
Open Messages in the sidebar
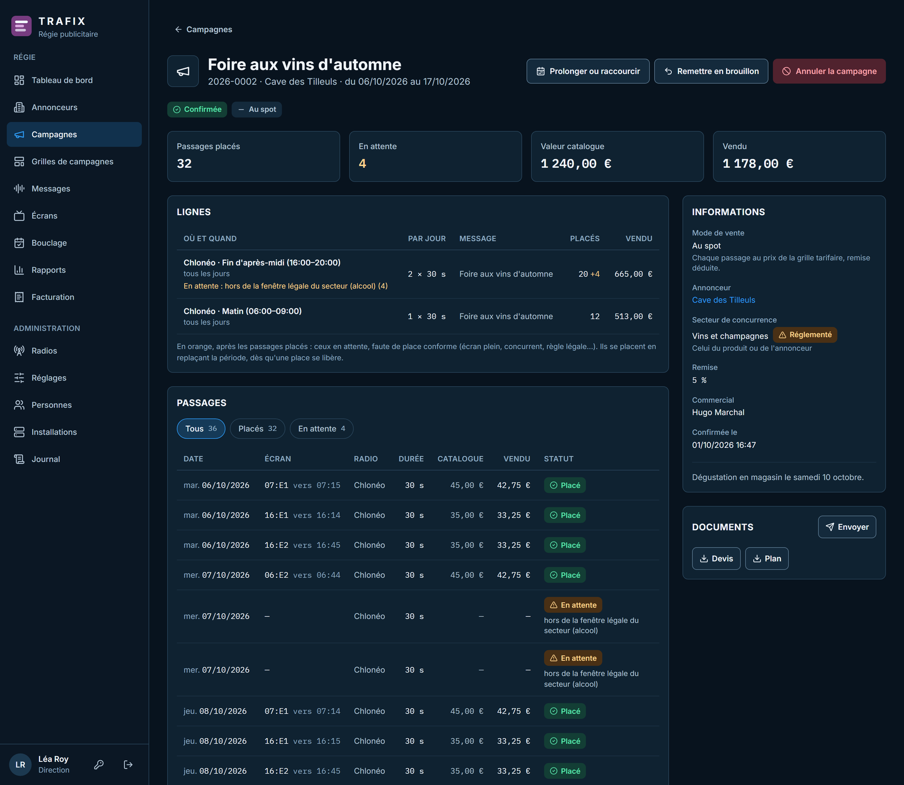click(x=74, y=189)
